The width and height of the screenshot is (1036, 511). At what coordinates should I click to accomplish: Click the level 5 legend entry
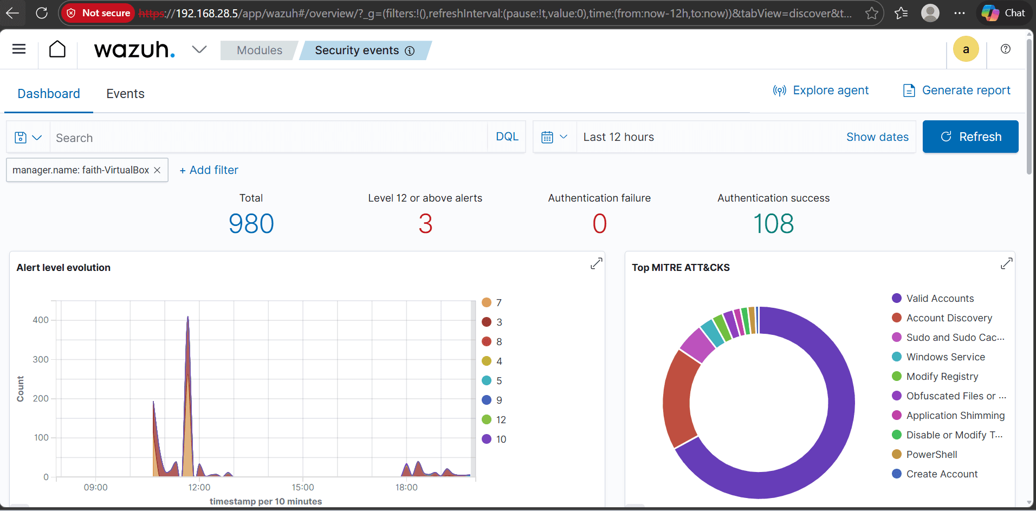tap(493, 380)
